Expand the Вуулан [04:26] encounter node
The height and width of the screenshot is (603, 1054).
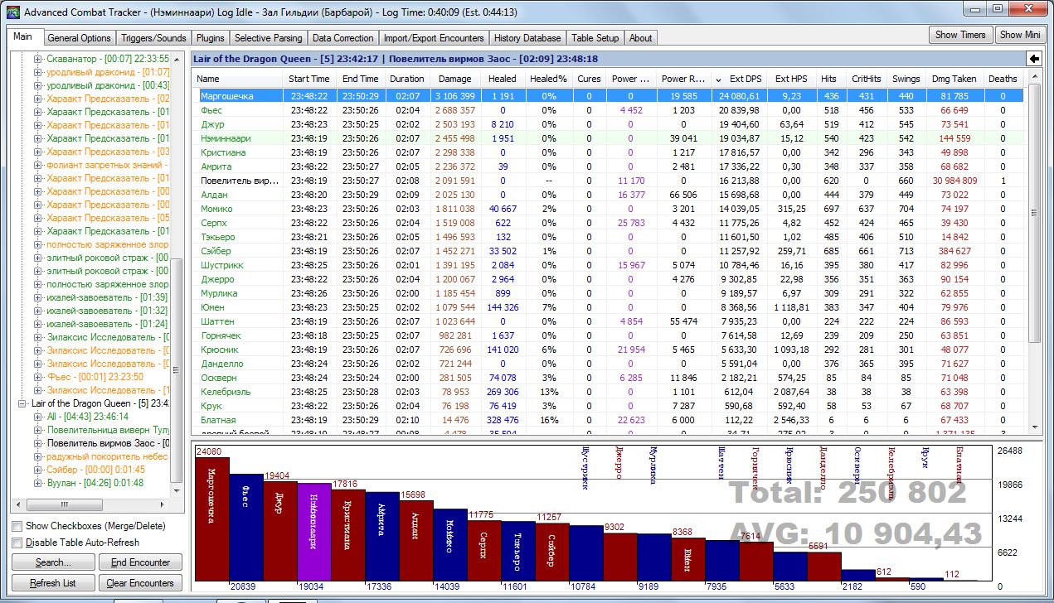click(x=37, y=483)
